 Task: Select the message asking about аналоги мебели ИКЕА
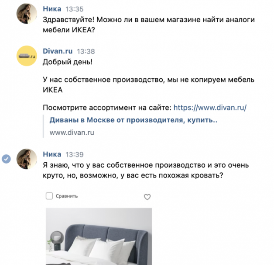[x=149, y=24]
